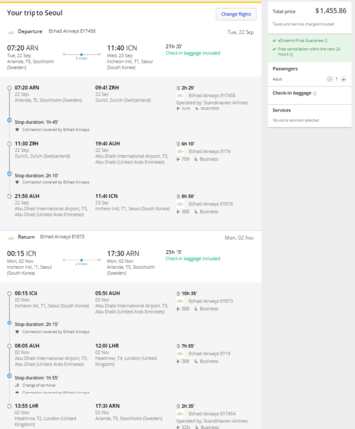Click the clock icon beside 7h 55' duration
This screenshot has width=355, height=429.
178,346
